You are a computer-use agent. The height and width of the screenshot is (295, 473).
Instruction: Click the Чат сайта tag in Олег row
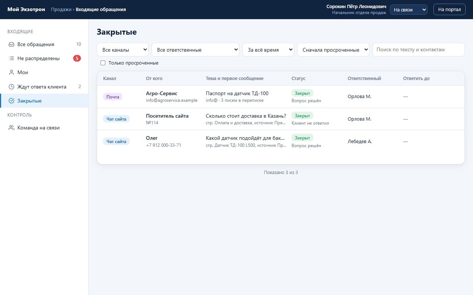[x=116, y=141]
